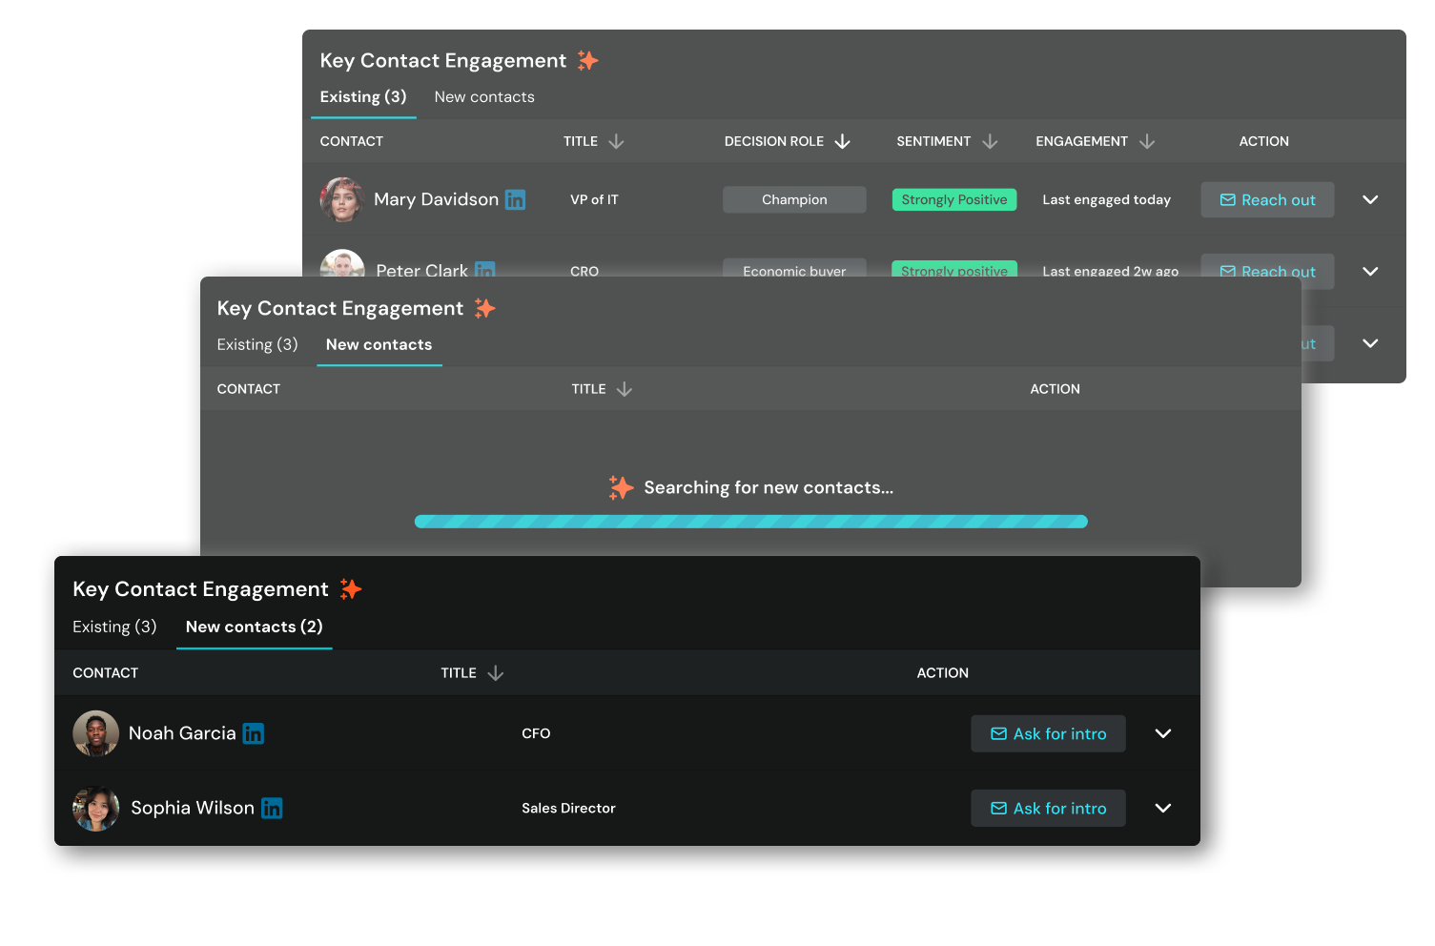Viewport: 1435px width, 946px height.
Task: Expand Mary Davidson's row details
Action: (x=1370, y=199)
